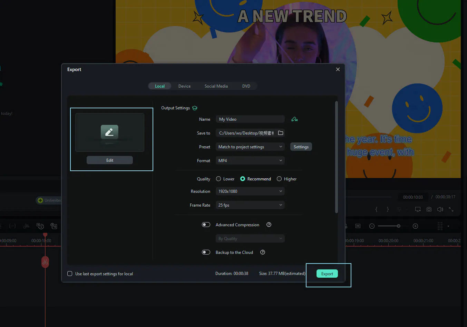Click the timeline zoom out minus icon
This screenshot has width=467, height=327.
point(372,226)
